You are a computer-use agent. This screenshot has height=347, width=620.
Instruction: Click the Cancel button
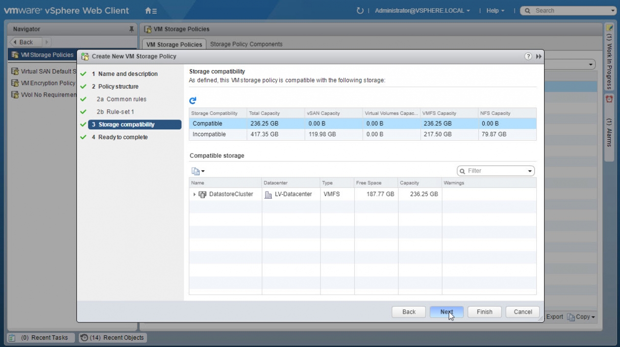(522, 312)
